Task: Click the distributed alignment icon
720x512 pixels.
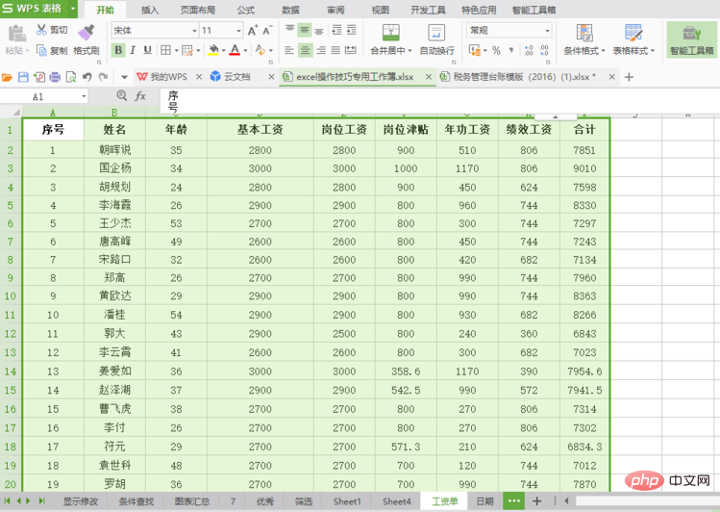Action: coord(350,50)
